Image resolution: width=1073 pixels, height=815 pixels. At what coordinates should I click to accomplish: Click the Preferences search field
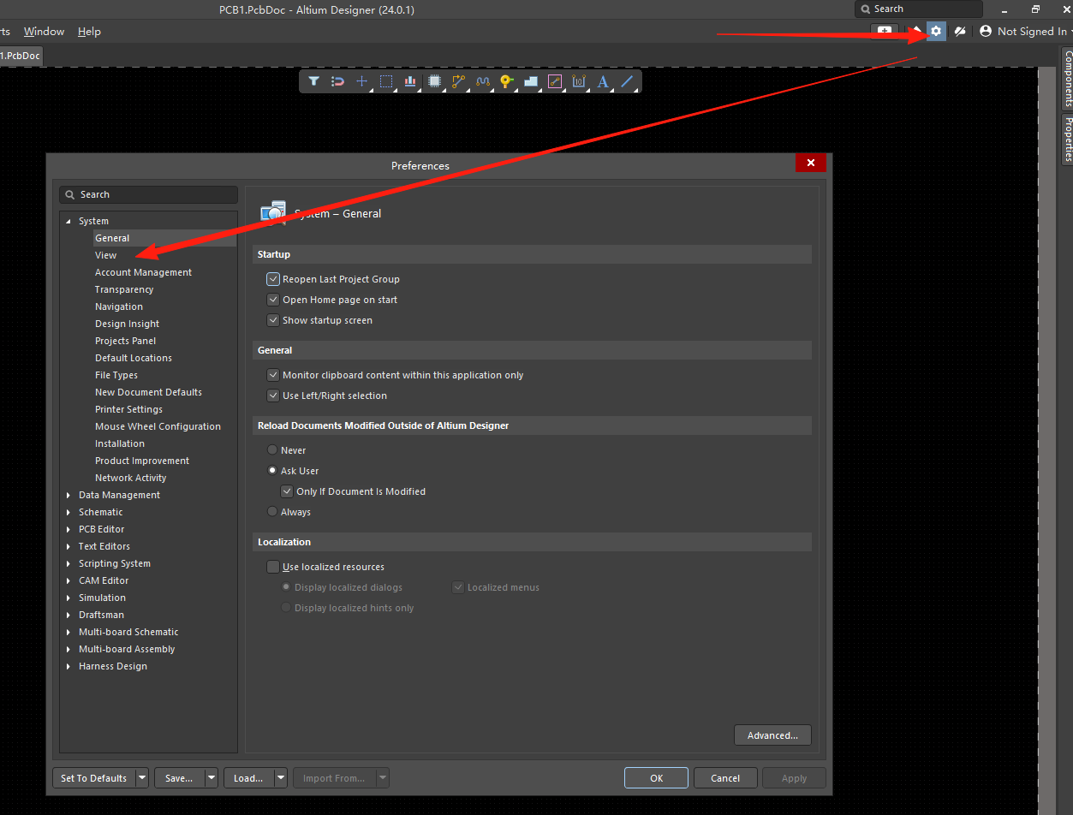tap(148, 194)
